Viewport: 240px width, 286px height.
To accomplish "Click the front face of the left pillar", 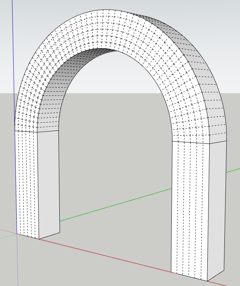I will pyautogui.click(x=27, y=182).
